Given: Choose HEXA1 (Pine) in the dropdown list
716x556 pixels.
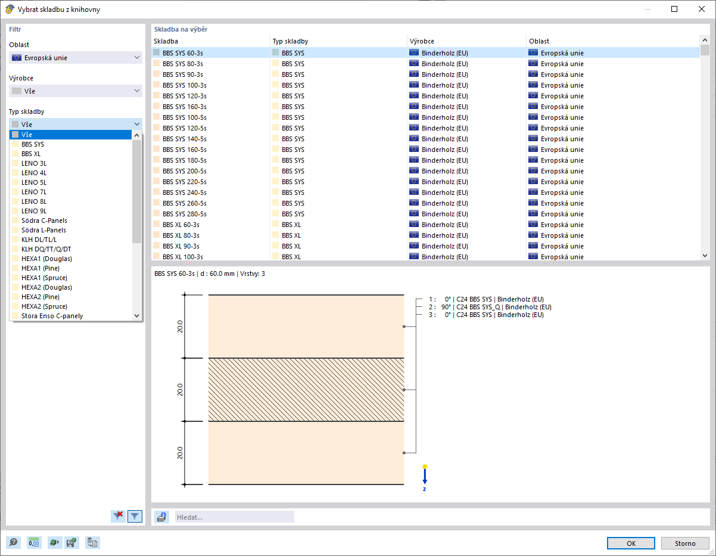Looking at the screenshot, I should 71,268.
